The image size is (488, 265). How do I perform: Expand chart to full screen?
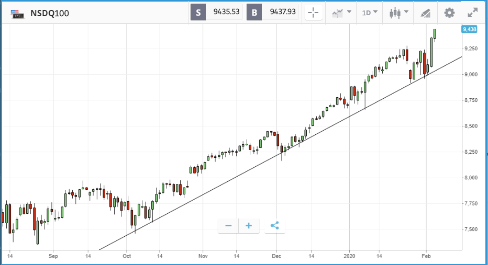(472, 13)
